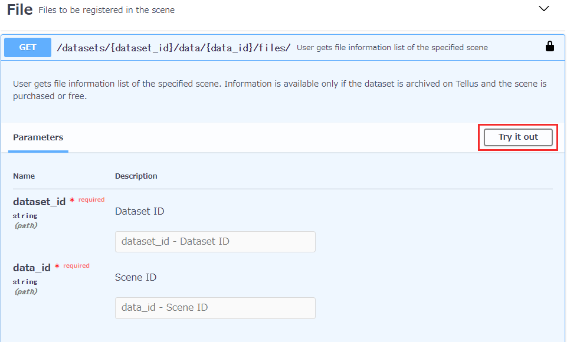Screen dimensions: 567x342
Task: Click the blue GET method badge
Action: coord(28,47)
